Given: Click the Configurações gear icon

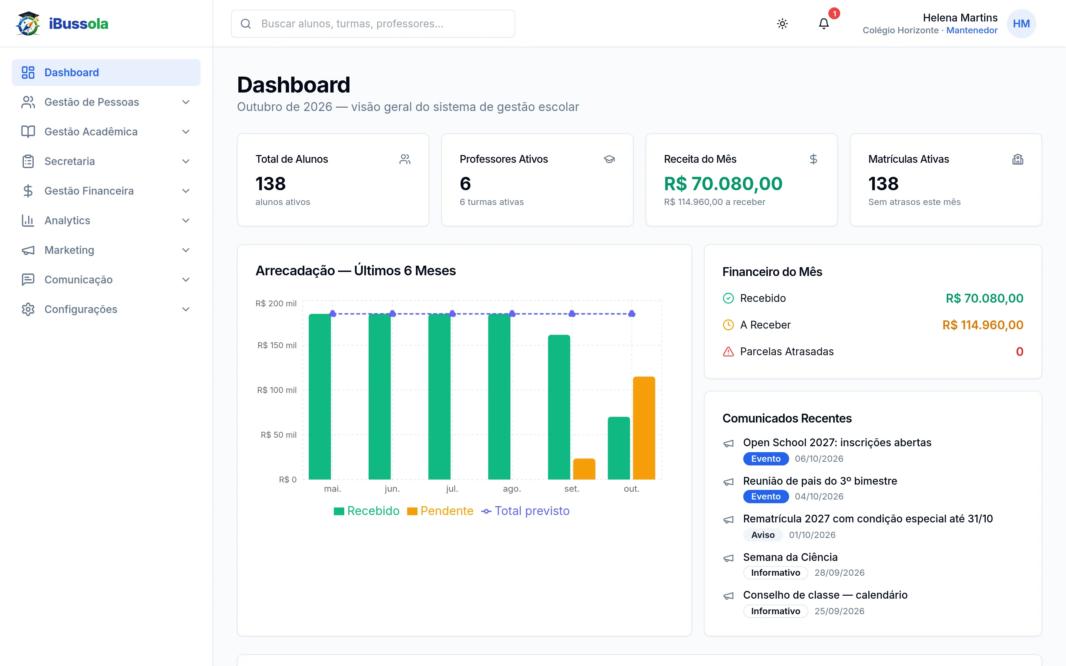Looking at the screenshot, I should click(28, 309).
